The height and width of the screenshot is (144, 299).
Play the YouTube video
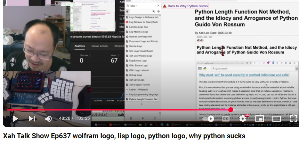click(15, 119)
